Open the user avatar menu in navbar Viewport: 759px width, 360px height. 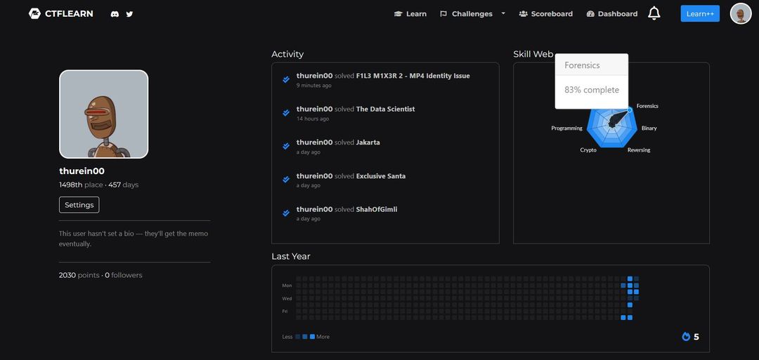click(741, 13)
